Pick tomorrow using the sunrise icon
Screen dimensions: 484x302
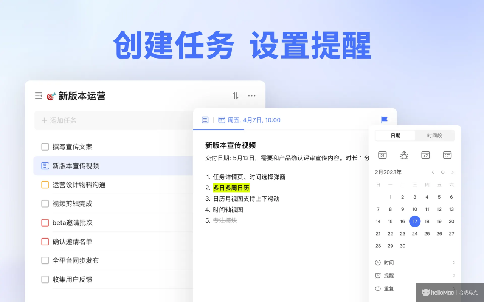404,155
